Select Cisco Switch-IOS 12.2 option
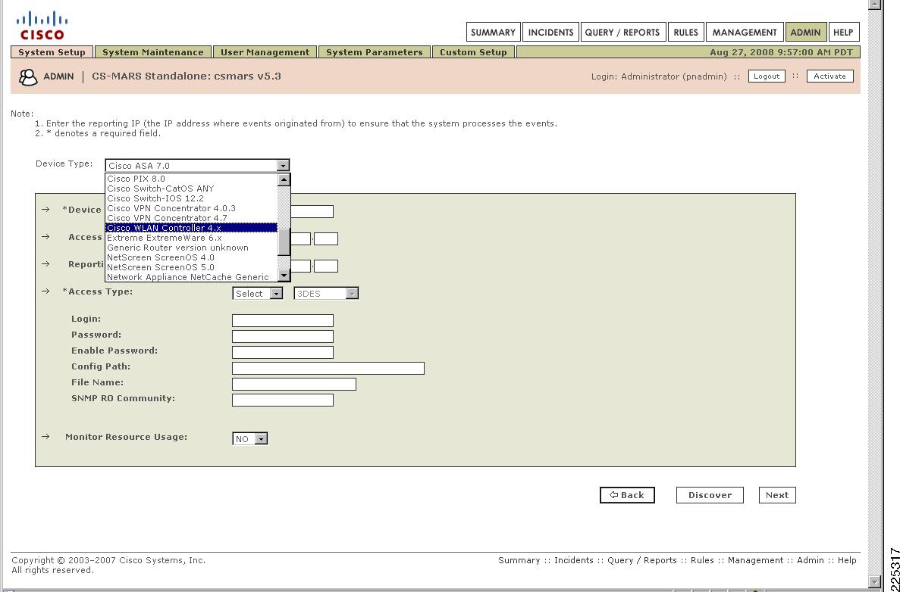Image resolution: width=900 pixels, height=592 pixels. coord(191,198)
